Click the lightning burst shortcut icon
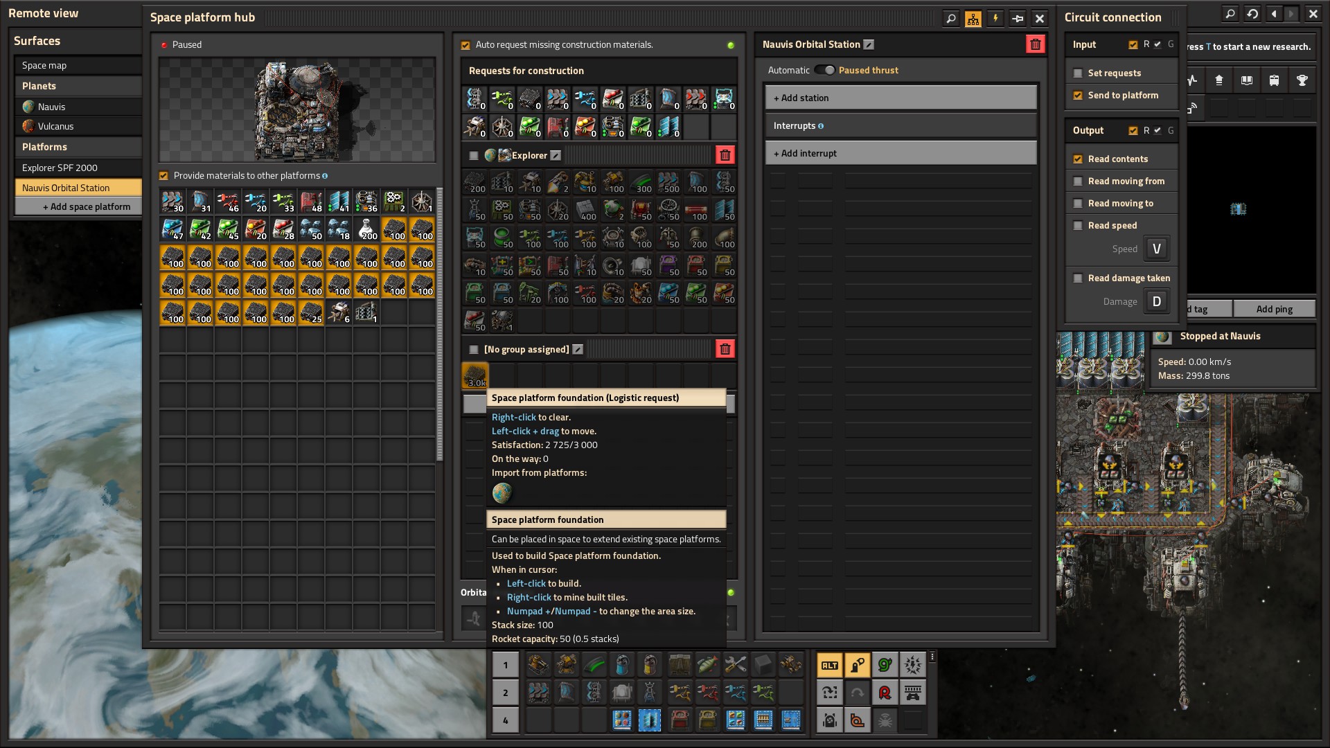This screenshot has height=748, width=1330. [913, 666]
